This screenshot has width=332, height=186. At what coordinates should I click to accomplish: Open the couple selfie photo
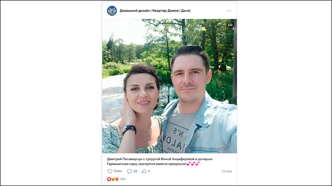point(169,86)
